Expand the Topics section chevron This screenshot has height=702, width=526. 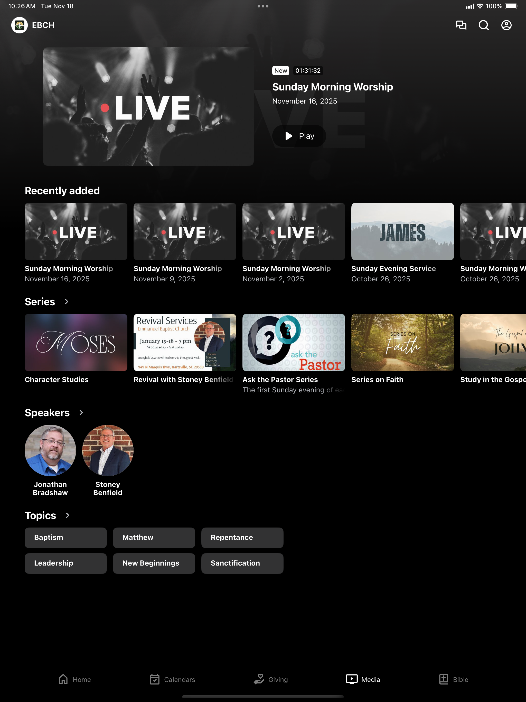click(67, 515)
